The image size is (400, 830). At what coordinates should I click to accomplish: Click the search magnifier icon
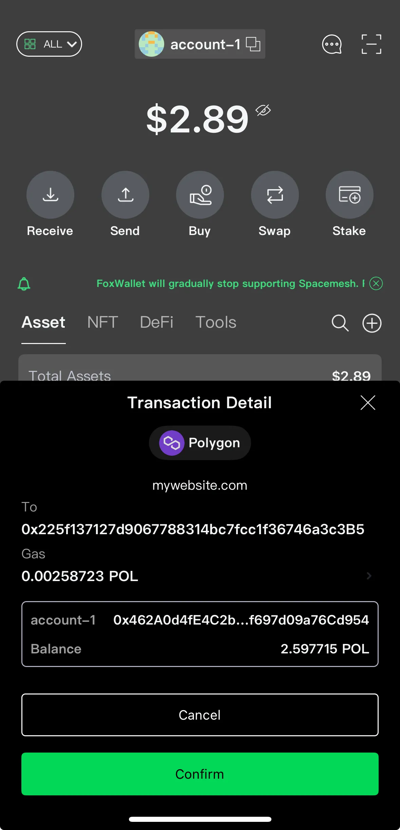(340, 323)
